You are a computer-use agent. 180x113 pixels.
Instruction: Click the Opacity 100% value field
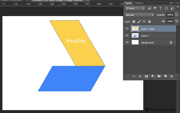pyautogui.click(x=170, y=15)
